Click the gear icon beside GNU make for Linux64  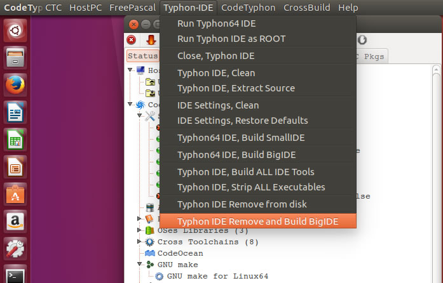pos(160,276)
